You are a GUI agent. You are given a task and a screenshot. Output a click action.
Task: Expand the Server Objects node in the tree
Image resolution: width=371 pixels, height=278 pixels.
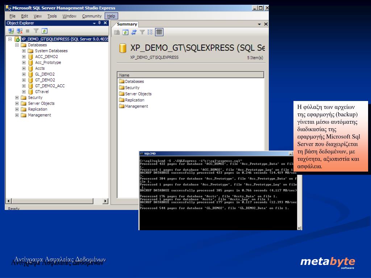tap(17, 103)
